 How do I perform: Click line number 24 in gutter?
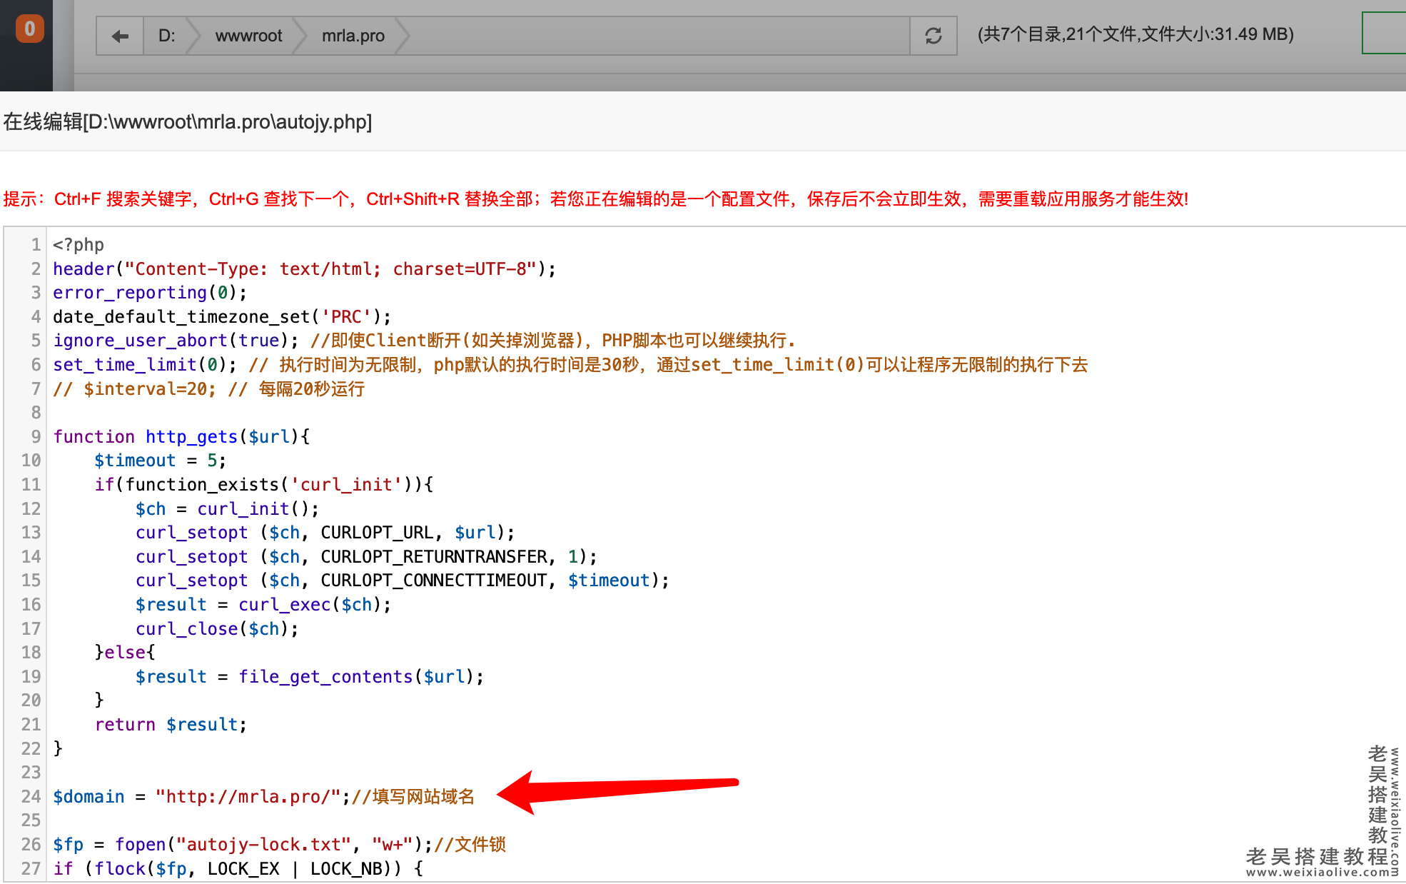click(31, 796)
